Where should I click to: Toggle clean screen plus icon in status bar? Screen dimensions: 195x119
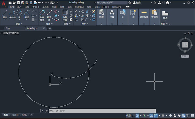(170, 116)
